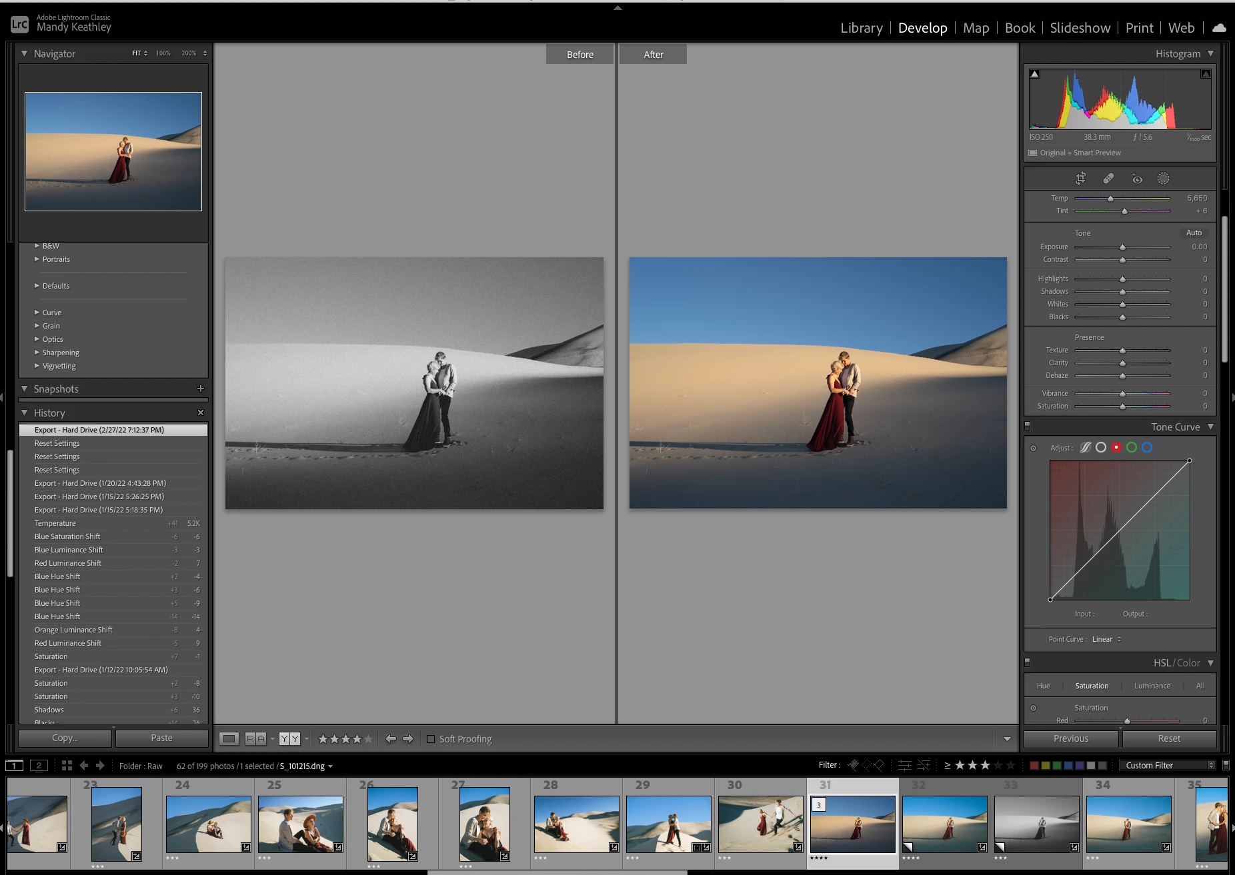Open the Masking tool
Screen dimensions: 1235x875
point(1163,178)
